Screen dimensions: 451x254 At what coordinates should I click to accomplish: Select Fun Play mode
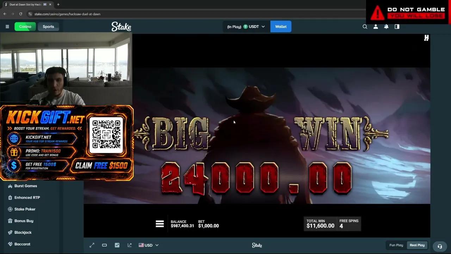tap(396, 245)
